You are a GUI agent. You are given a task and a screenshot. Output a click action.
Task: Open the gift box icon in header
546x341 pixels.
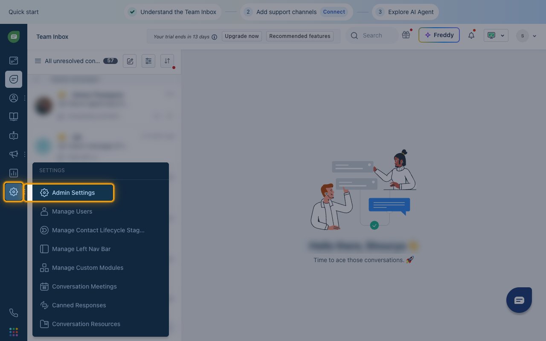coord(406,35)
